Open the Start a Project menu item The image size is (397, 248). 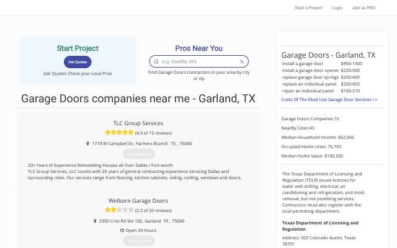(309, 8)
